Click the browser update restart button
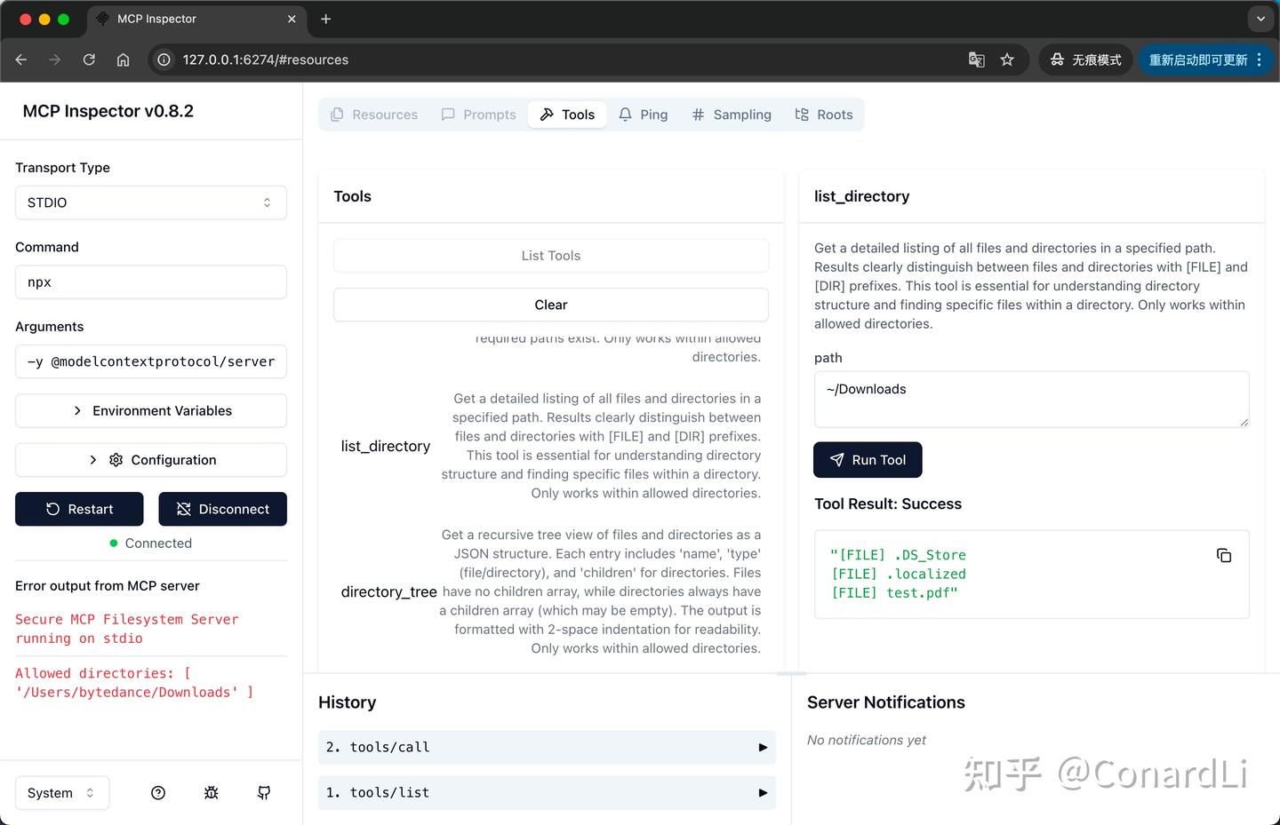The image size is (1280, 825). pyautogui.click(x=1198, y=59)
